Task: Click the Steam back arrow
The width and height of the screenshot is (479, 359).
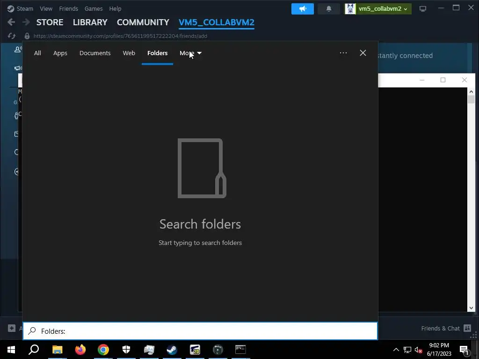Action: coord(11,22)
